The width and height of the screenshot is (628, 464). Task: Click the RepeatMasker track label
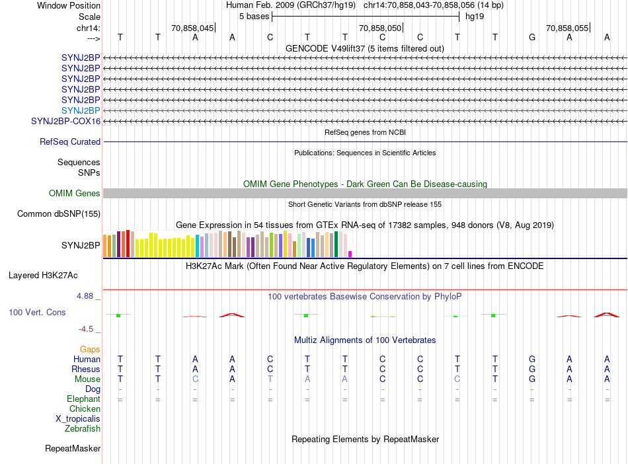(x=73, y=448)
